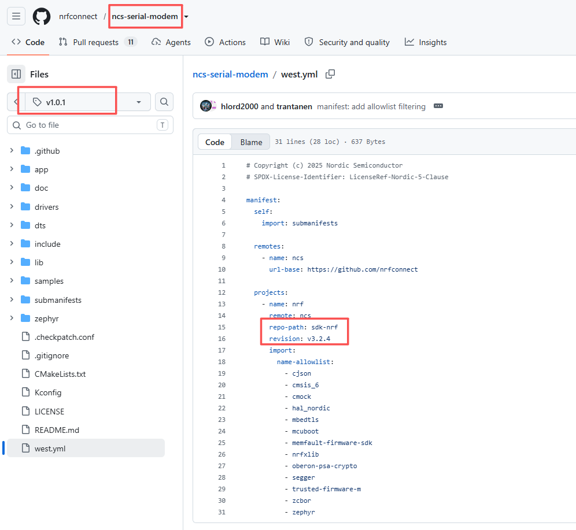
Task: Switch to the Blame view toggle
Action: click(x=251, y=142)
